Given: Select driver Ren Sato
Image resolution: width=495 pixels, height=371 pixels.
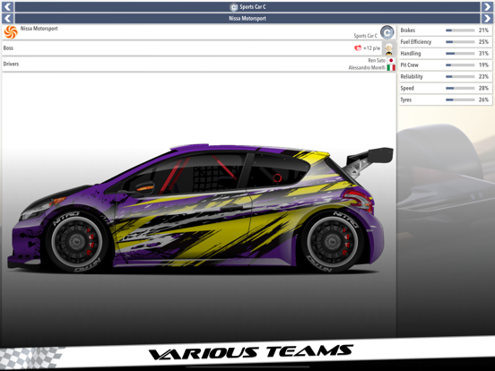Looking at the screenshot, I should [x=377, y=60].
